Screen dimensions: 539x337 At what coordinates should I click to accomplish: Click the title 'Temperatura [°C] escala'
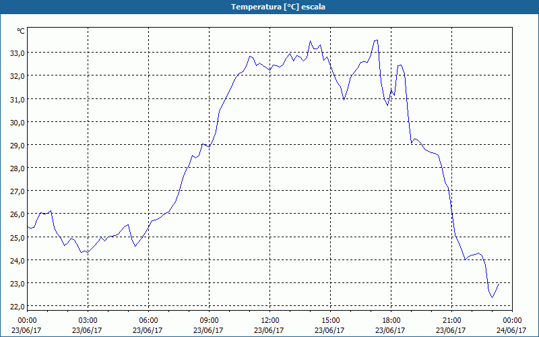[x=278, y=7]
